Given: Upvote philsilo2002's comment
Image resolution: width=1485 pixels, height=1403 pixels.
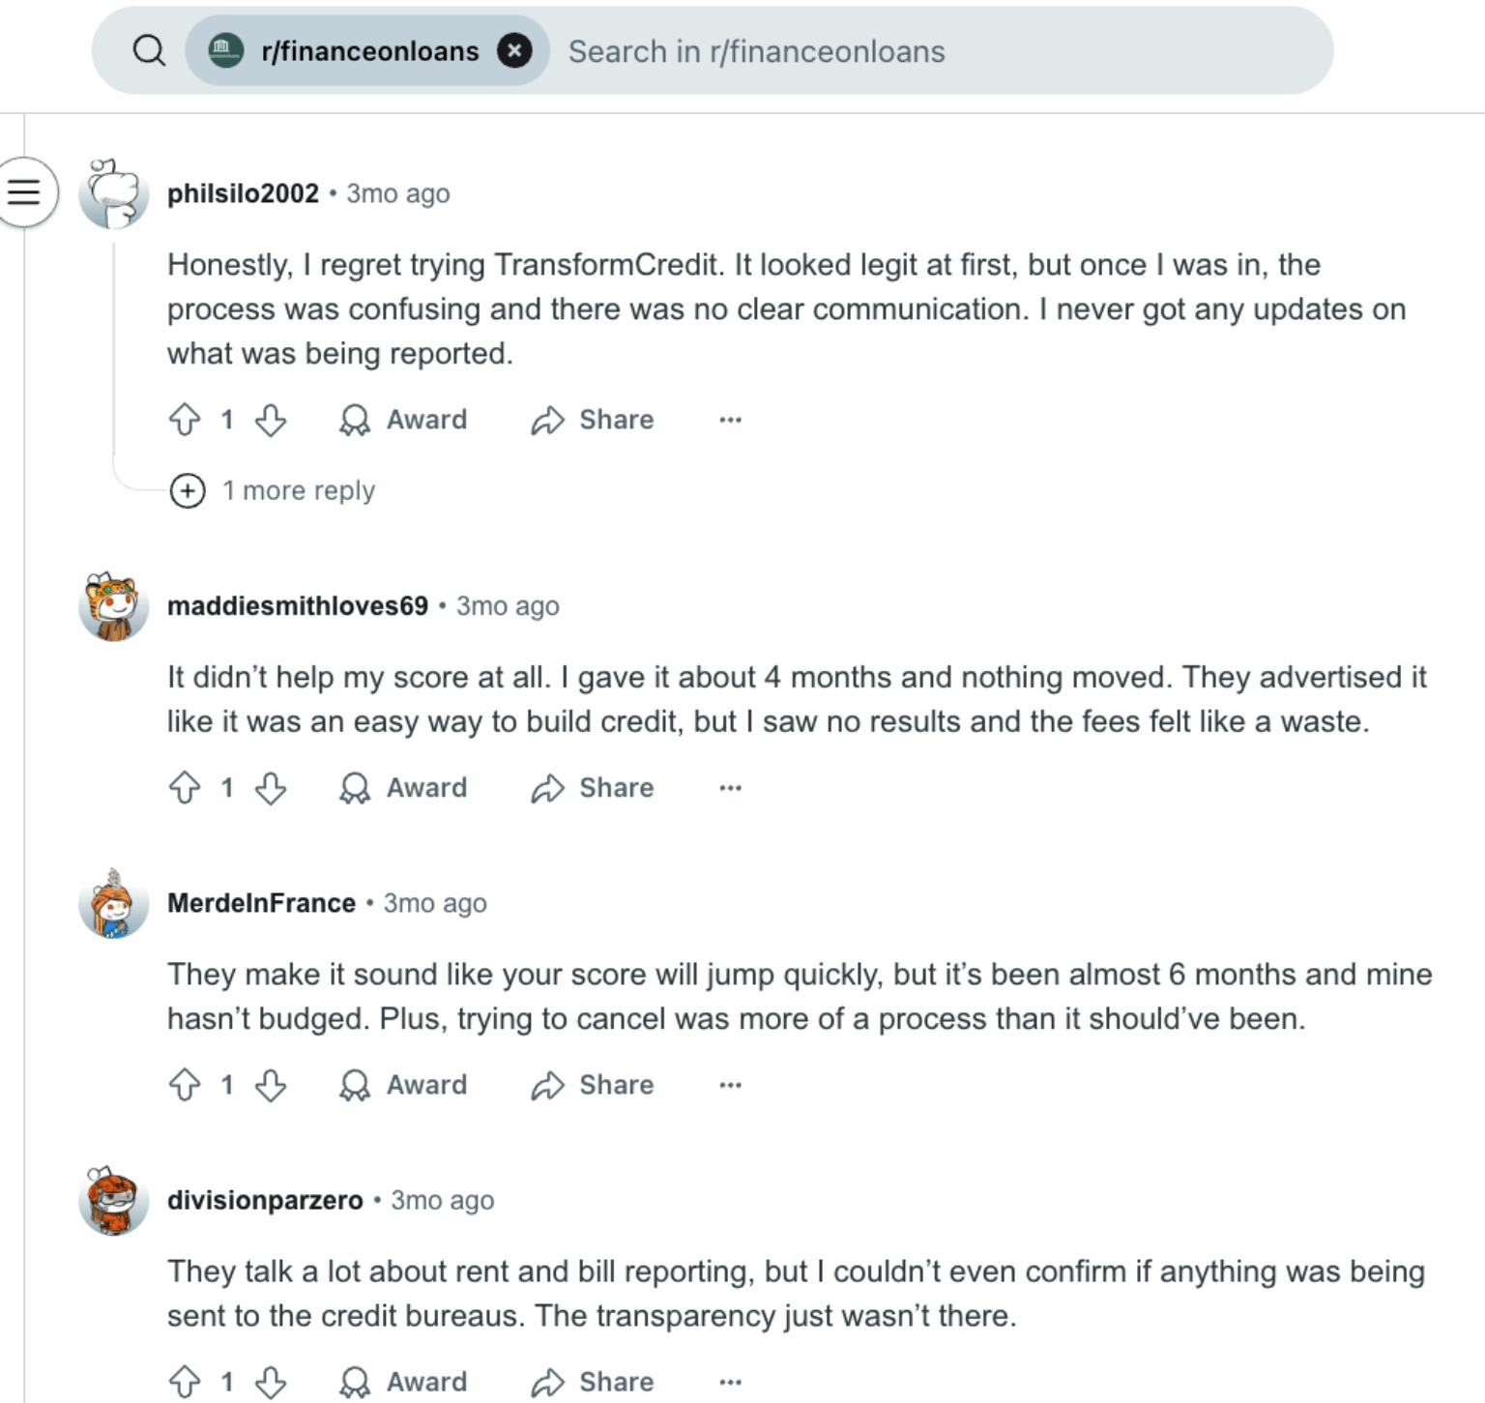Looking at the screenshot, I should click(x=185, y=420).
